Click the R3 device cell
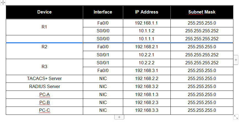Screen dimensions: 245x122 point(44,67)
